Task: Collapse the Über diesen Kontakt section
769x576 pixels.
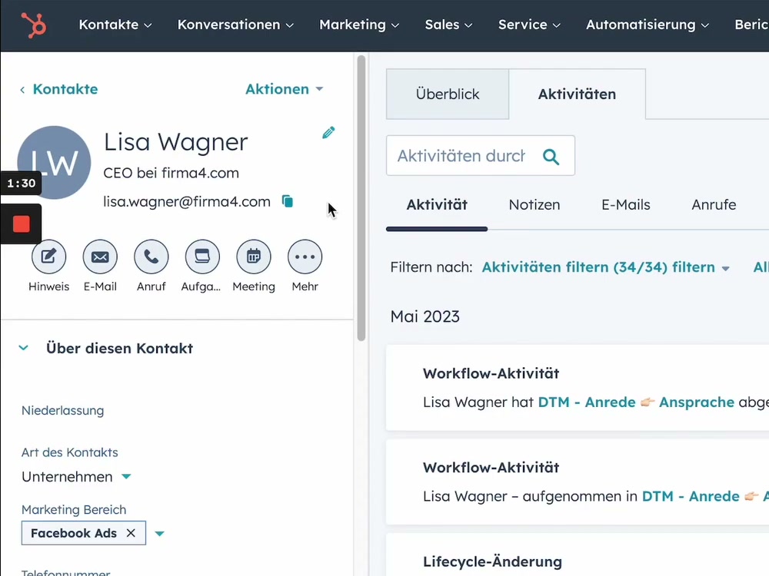Action: click(x=23, y=348)
